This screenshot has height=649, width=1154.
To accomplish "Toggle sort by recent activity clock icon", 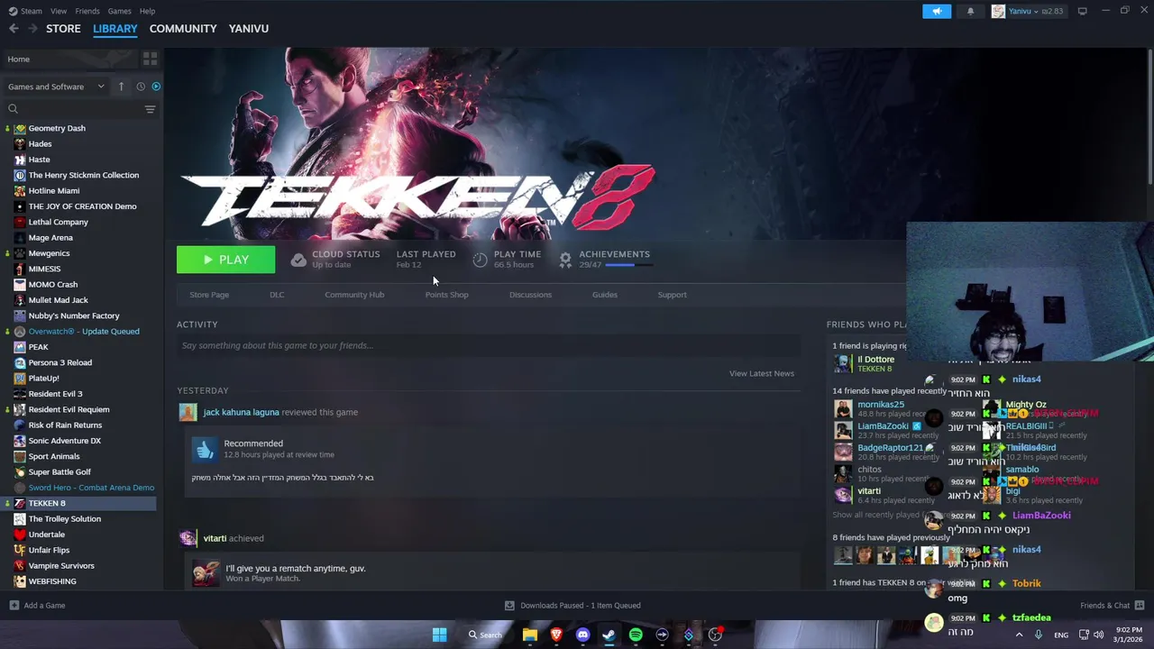I will pyautogui.click(x=141, y=87).
